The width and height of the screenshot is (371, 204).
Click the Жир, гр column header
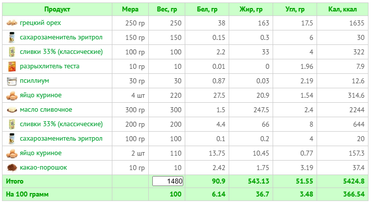pos(251,9)
